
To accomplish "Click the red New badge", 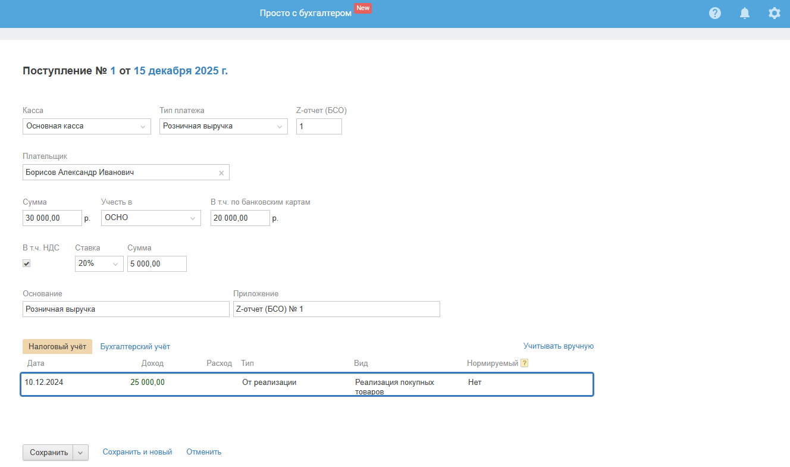I will point(363,8).
